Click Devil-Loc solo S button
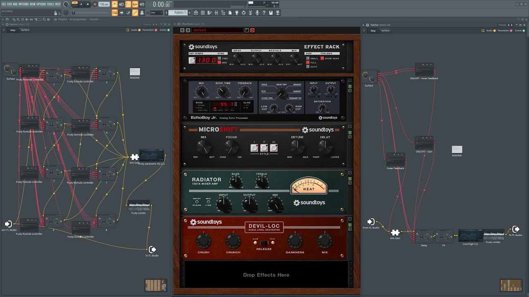This screenshot has height=297, width=529. 350,229
